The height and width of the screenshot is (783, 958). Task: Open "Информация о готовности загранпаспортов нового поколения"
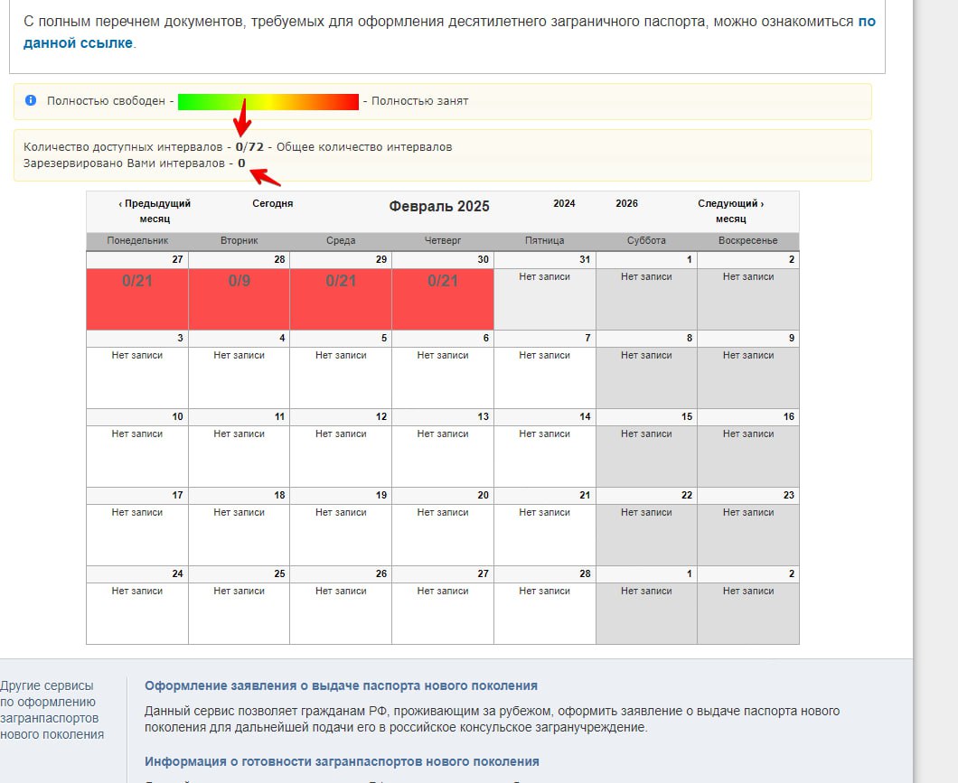[x=342, y=761]
